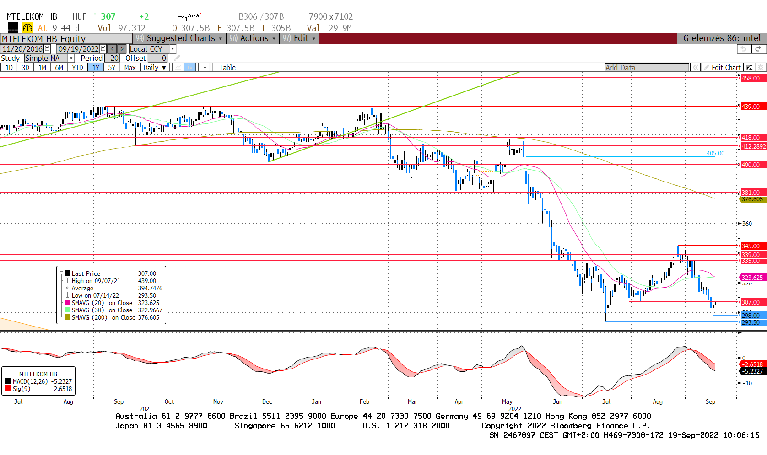
Task: Expand the Edit menu
Action: click(299, 38)
